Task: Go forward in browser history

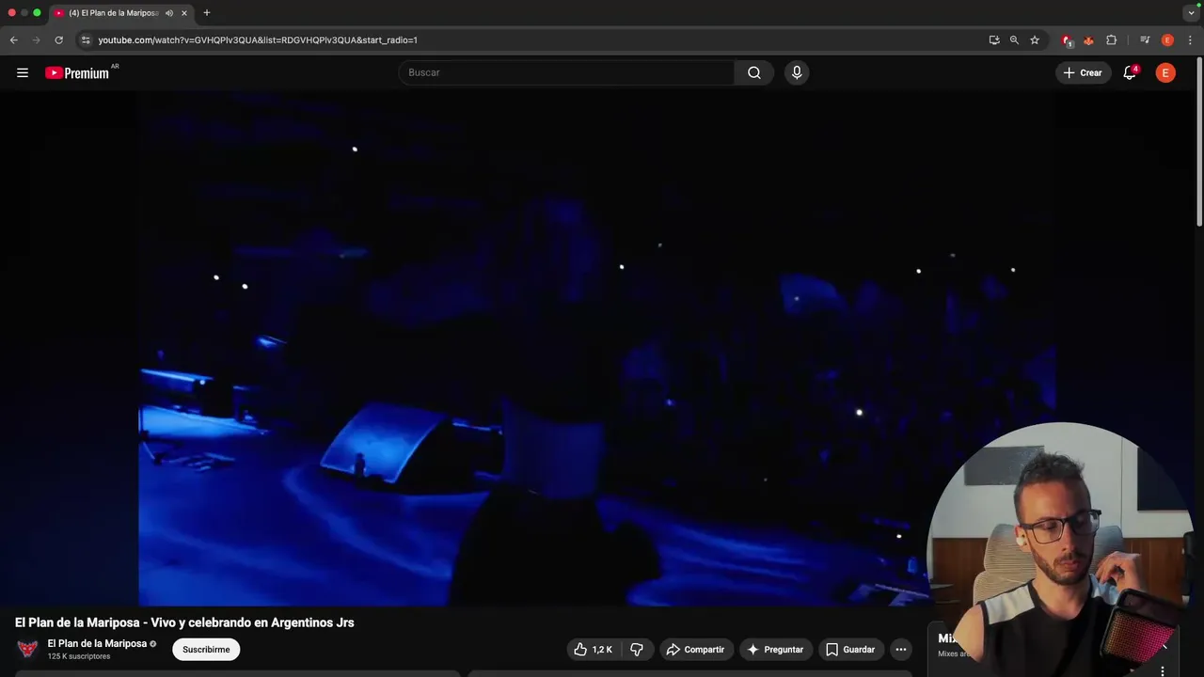Action: 36,39
